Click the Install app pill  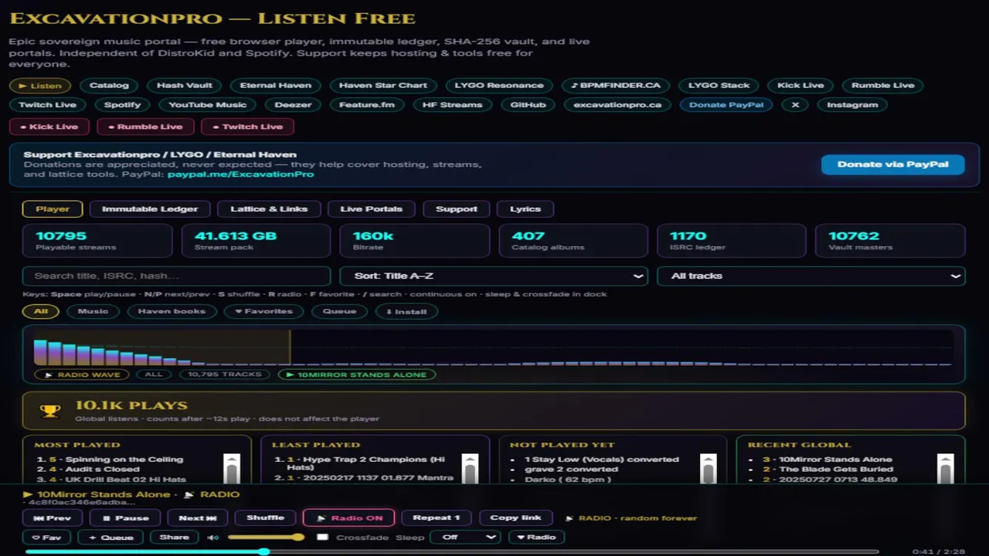pyautogui.click(x=406, y=311)
